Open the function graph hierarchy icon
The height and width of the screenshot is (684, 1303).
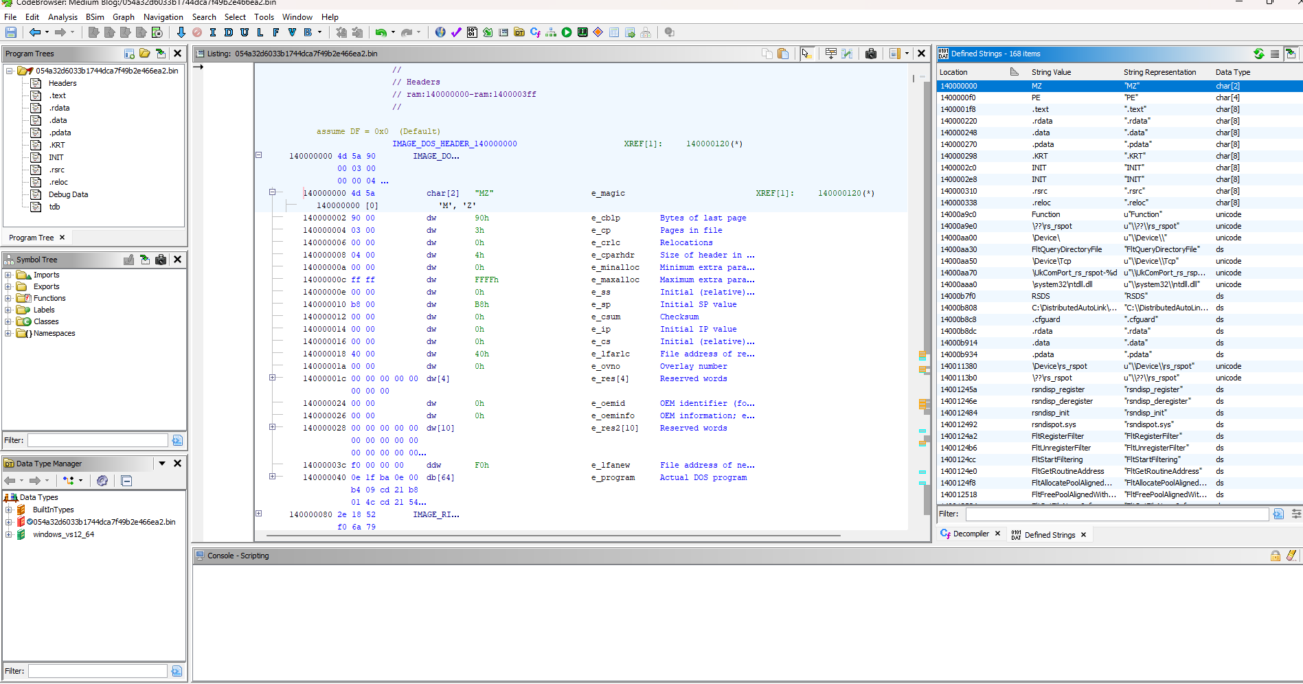[x=551, y=32]
